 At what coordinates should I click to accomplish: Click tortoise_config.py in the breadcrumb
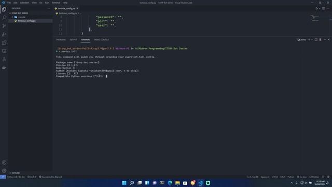tap(68, 13)
